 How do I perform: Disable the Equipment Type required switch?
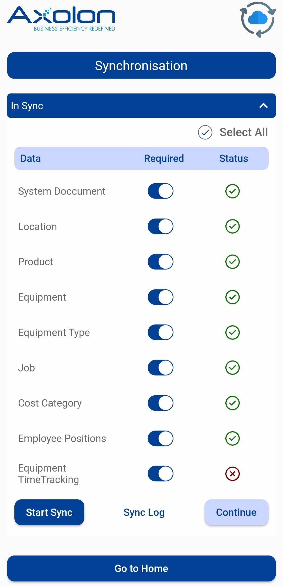[x=160, y=332]
